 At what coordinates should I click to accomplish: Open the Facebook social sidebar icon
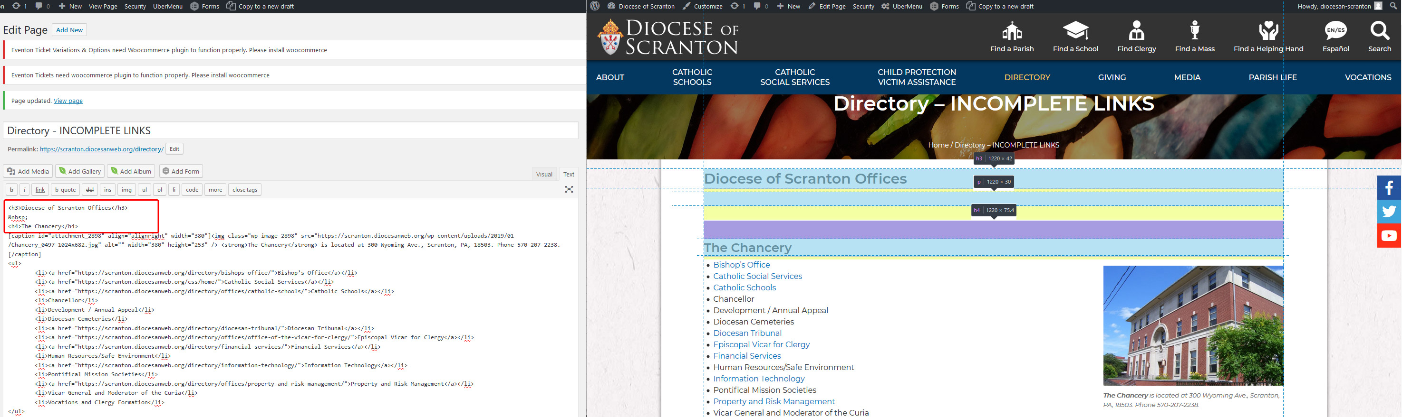tap(1389, 188)
